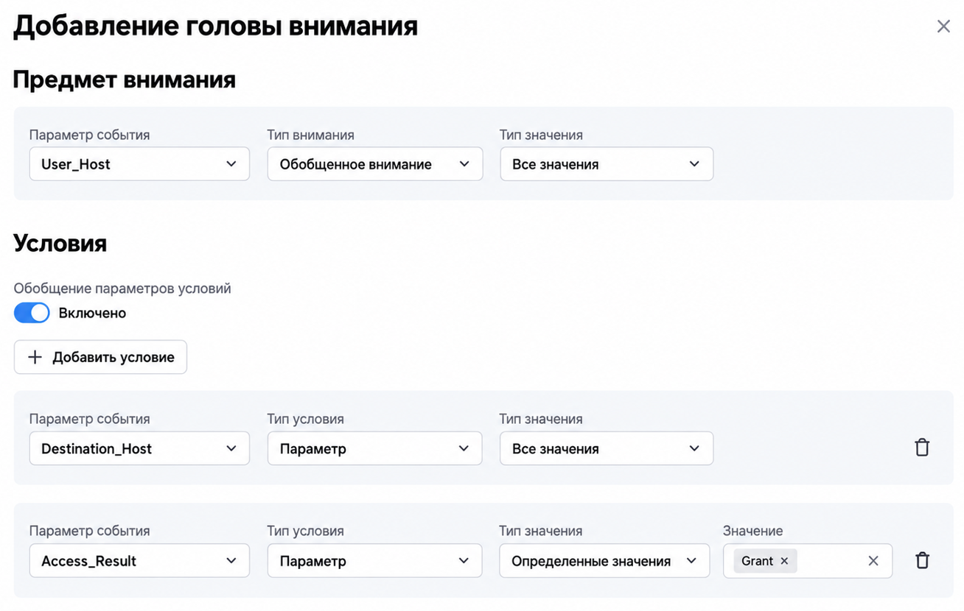Close the Добавление головы внимания dialog
This screenshot has width=964, height=611.
(x=943, y=27)
